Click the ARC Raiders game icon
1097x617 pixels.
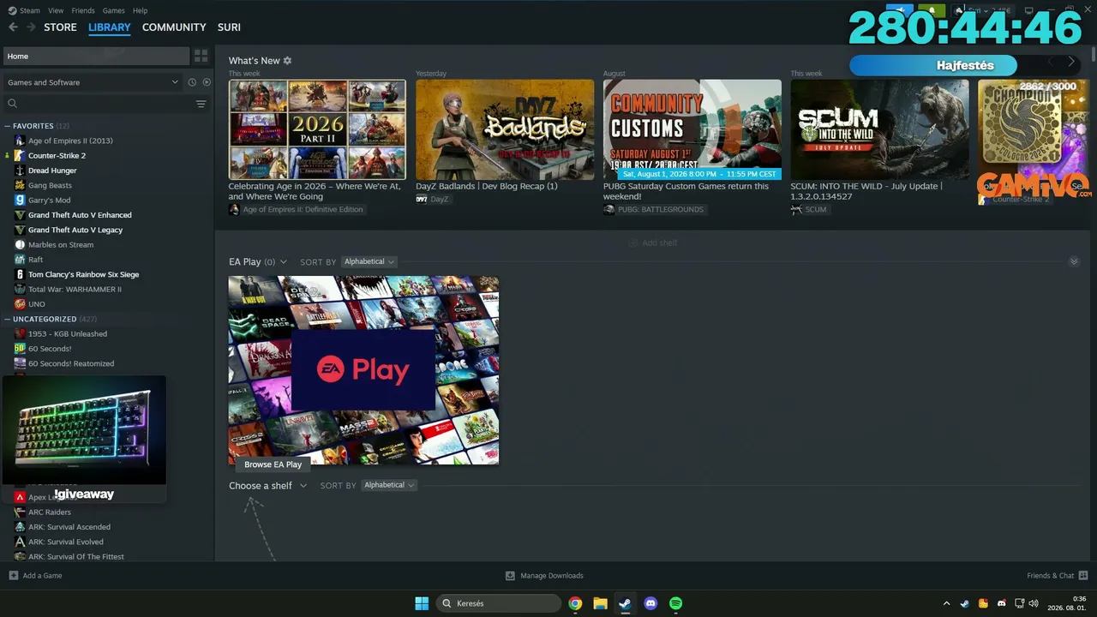(x=20, y=512)
